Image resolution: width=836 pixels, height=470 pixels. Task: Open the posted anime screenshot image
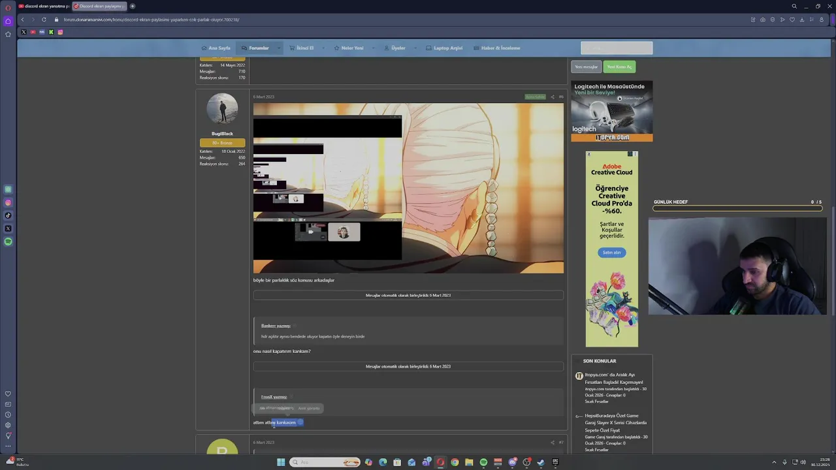tap(408, 188)
